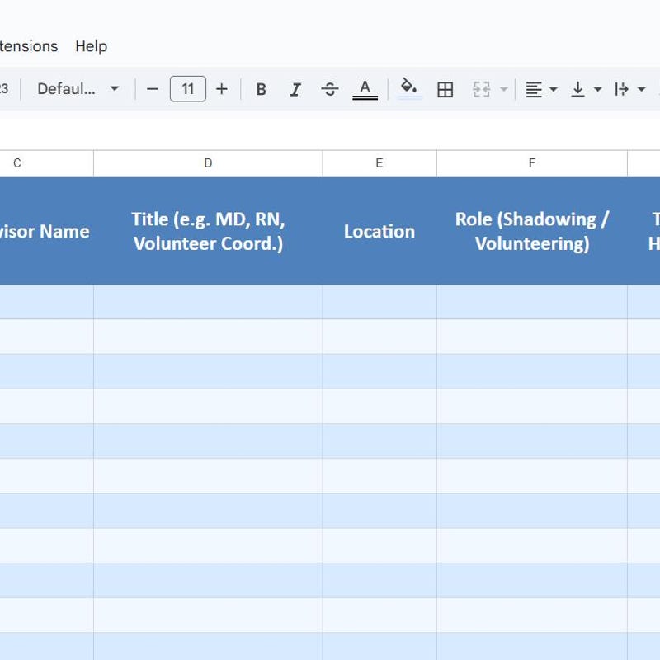Apply strikethrough formatting
Viewport: 660px width, 660px height.
pyautogui.click(x=329, y=89)
